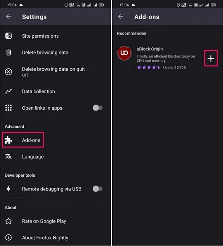This screenshot has width=223, height=246.
Task: Add uBlock Origin with the plus button
Action: coord(211,58)
